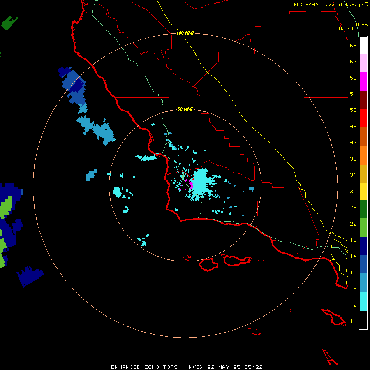Click the dark orange legend swatch
This screenshot has height=370, width=370.
click(363, 137)
